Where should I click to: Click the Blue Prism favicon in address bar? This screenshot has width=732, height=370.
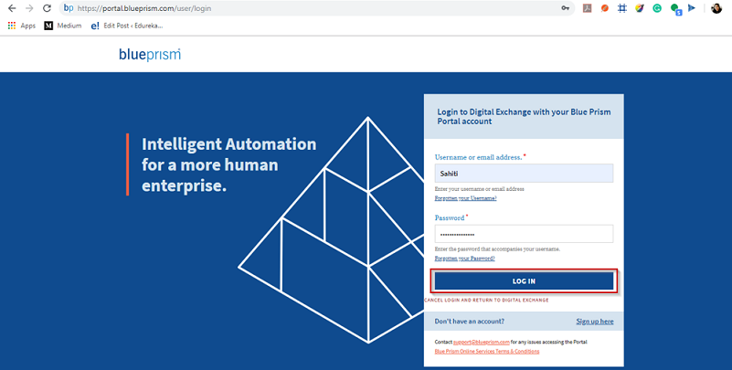click(69, 8)
